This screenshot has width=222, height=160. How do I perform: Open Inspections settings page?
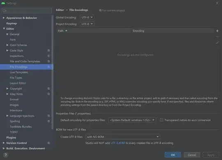coord(17,56)
